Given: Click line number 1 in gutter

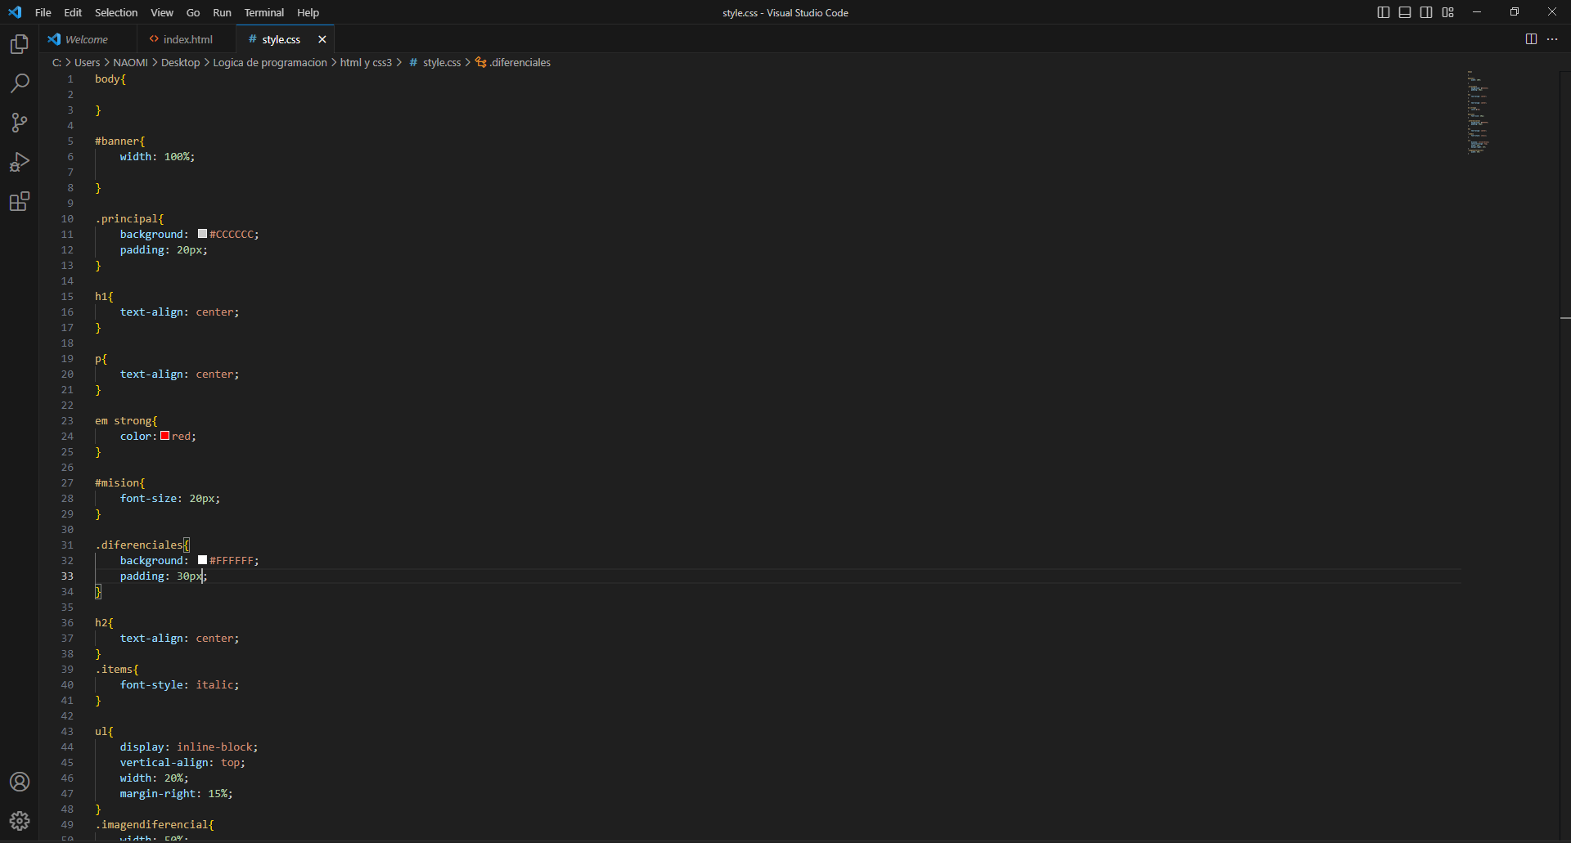Looking at the screenshot, I should (x=70, y=79).
